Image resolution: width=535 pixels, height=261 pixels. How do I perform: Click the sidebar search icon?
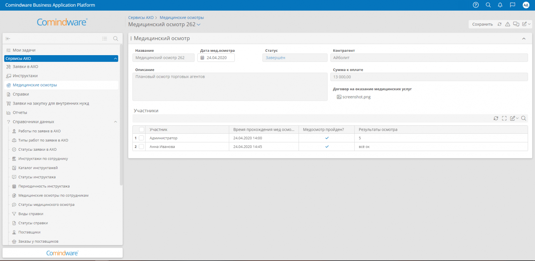[116, 39]
